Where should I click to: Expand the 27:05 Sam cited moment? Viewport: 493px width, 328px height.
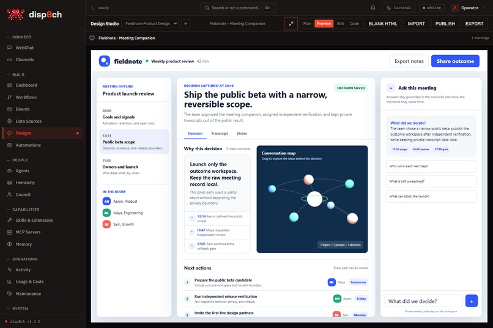click(x=217, y=246)
